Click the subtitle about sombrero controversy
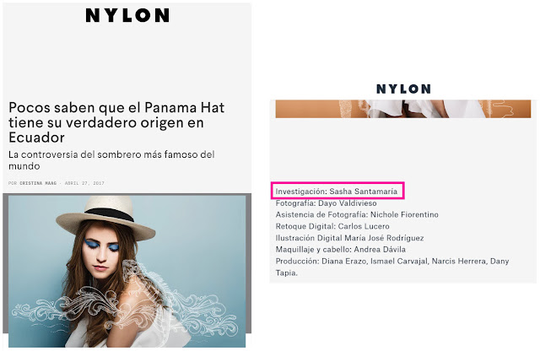The width and height of the screenshot is (540, 351). 111,160
